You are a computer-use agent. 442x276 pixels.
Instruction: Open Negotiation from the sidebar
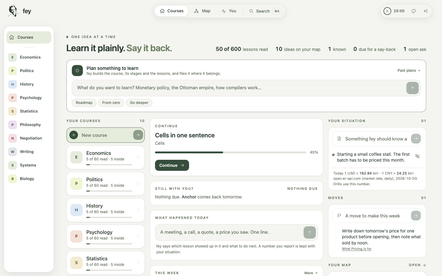click(29, 138)
